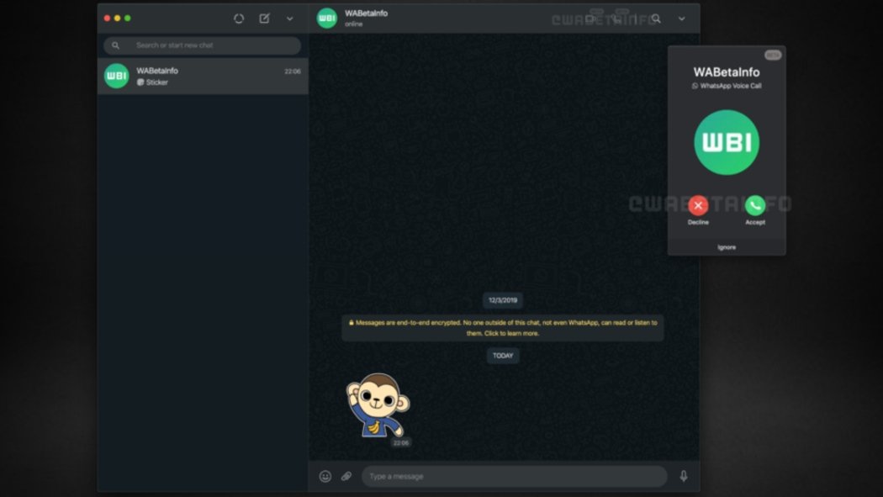Start a video call from the chat header

pos(590,19)
